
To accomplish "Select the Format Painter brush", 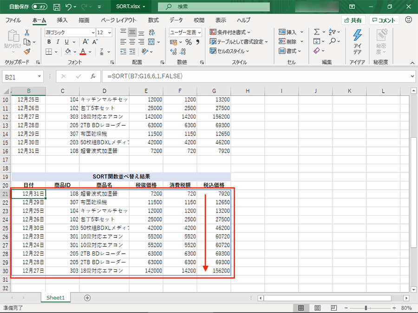I will [27, 51].
